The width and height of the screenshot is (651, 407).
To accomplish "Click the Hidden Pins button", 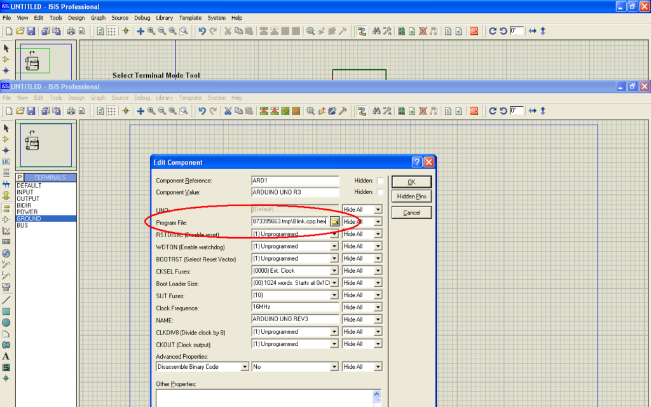I will coord(411,197).
